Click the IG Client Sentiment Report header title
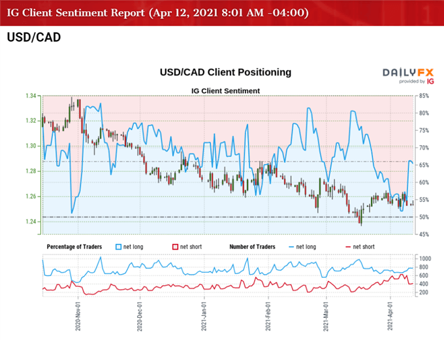The height and width of the screenshot is (340, 444). (158, 13)
